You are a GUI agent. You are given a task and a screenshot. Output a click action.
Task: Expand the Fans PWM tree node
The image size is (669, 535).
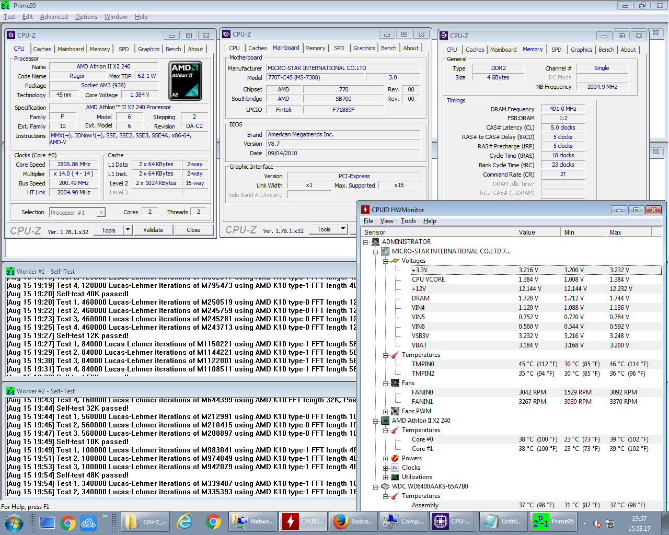click(386, 412)
